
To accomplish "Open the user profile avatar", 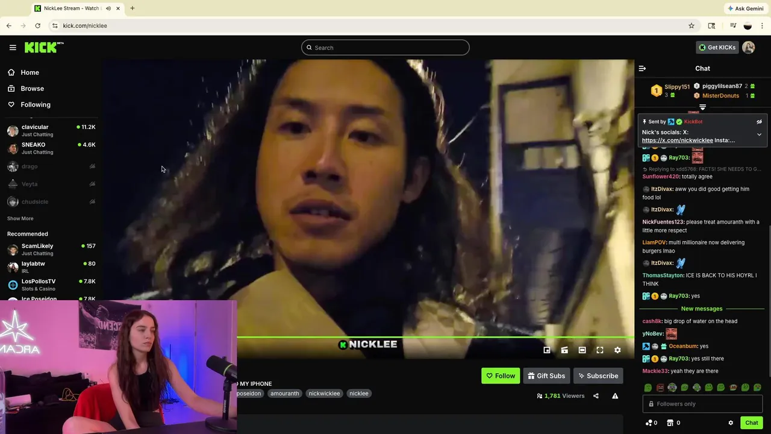I will [x=749, y=48].
